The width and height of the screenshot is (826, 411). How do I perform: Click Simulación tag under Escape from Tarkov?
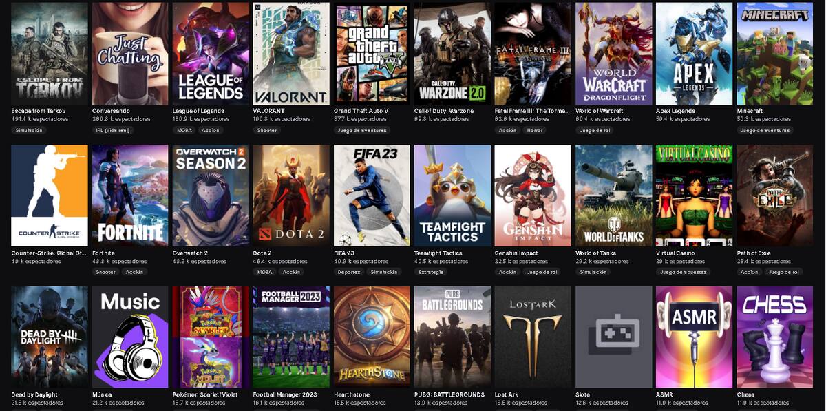[29, 130]
